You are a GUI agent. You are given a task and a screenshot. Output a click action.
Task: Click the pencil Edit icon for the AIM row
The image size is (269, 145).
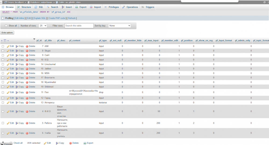(8, 46)
